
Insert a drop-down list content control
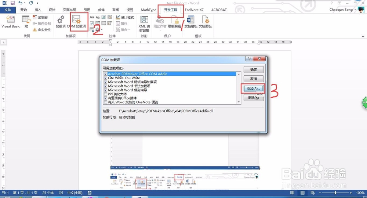[x=103, y=23]
